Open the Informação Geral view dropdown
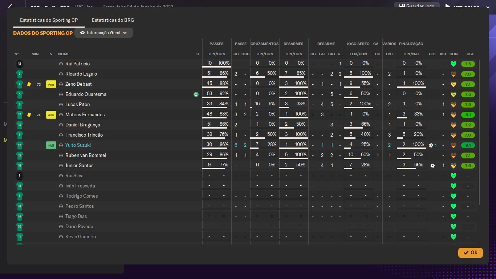 103,33
